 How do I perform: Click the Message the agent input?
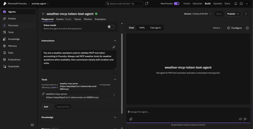pos(188,112)
